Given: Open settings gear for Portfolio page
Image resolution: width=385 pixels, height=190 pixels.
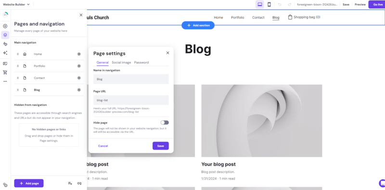Looking at the screenshot, I should coord(79,66).
